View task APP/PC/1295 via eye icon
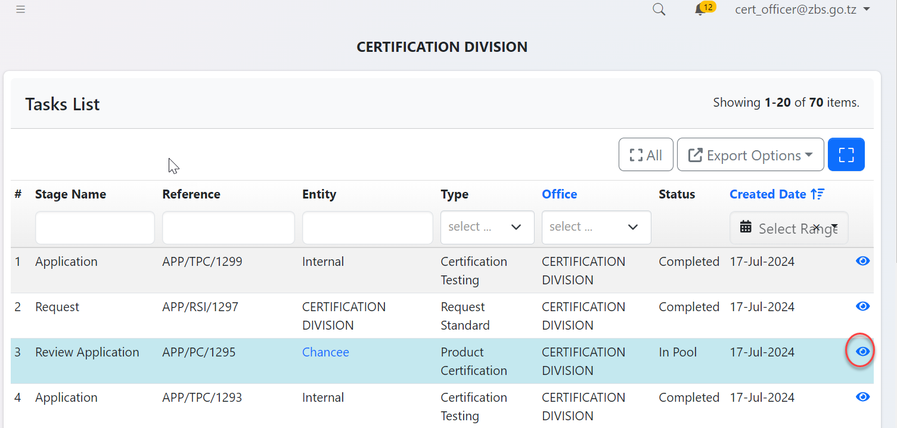 coord(862,352)
